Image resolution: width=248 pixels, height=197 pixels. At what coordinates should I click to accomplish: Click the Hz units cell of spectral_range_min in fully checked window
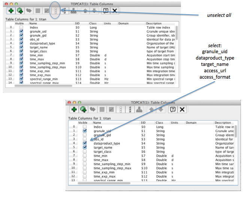pos(106,79)
